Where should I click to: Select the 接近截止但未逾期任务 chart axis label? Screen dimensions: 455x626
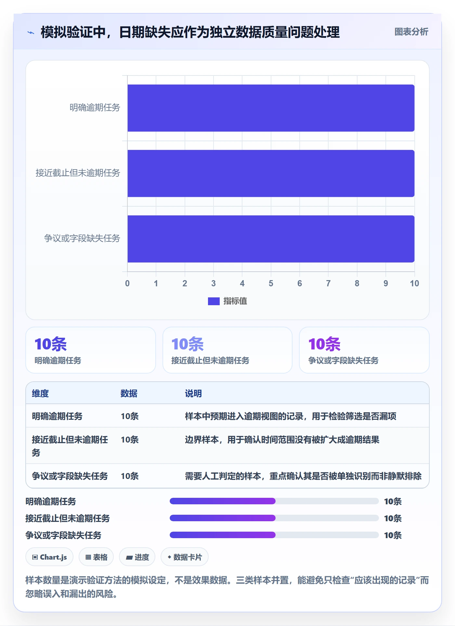coord(78,173)
